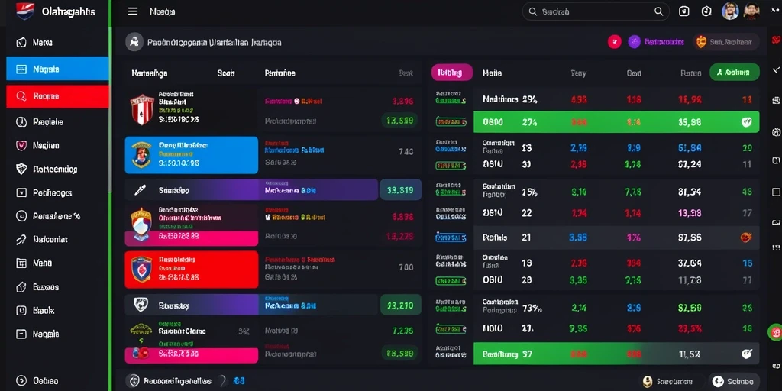The height and width of the screenshot is (391, 782).
Task: Open the hamburger menu in top bar
Action: (133, 11)
